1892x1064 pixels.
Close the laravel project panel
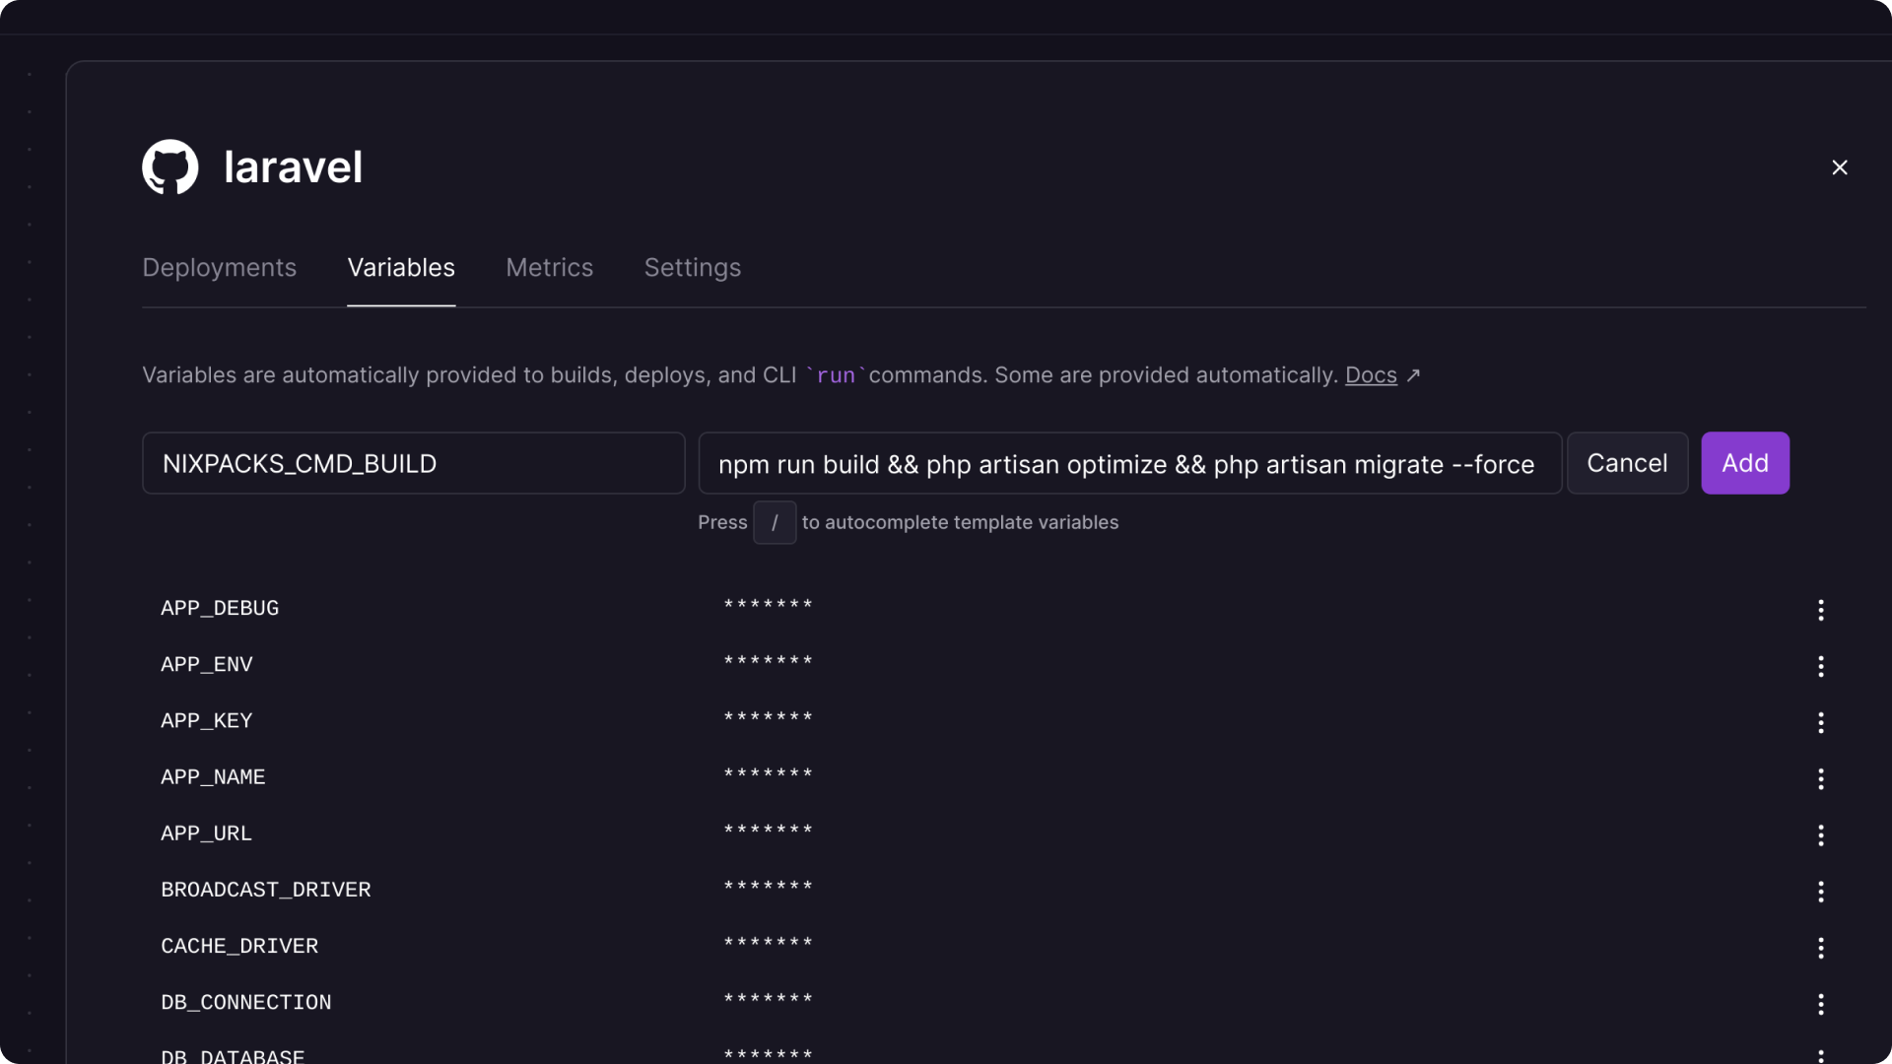click(x=1840, y=166)
